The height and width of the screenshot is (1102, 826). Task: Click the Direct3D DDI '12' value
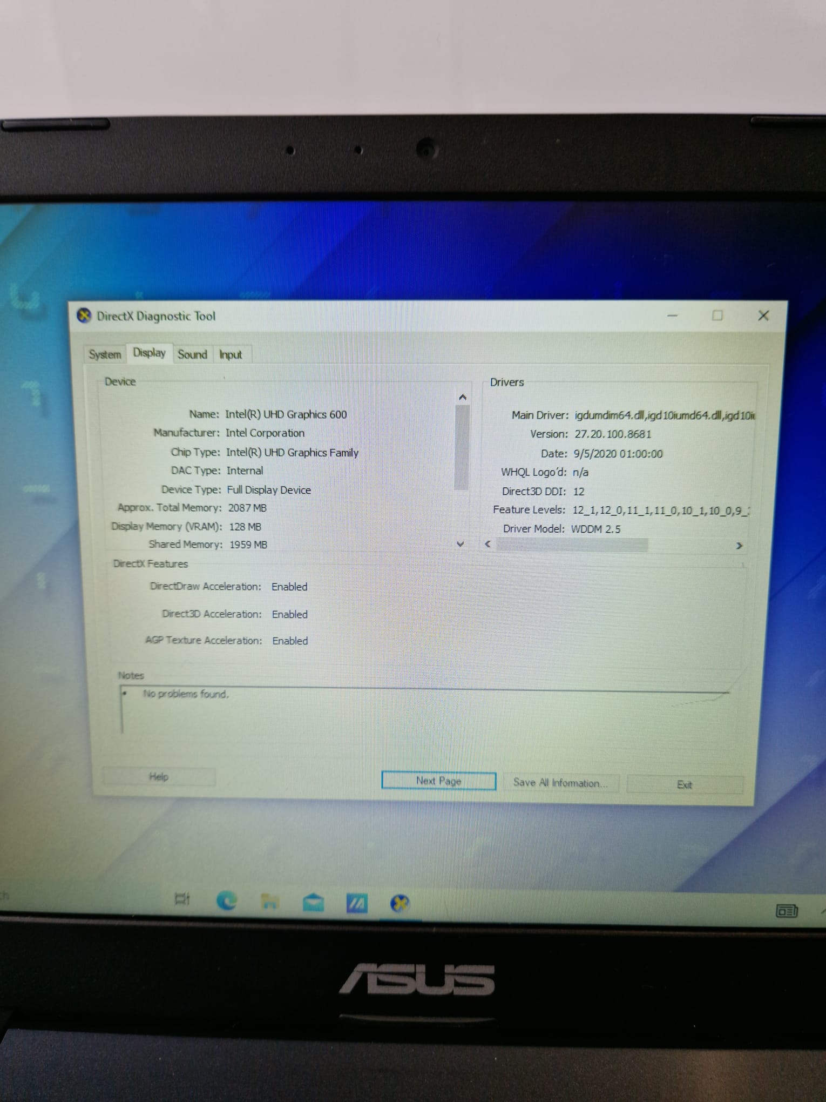tap(579, 492)
